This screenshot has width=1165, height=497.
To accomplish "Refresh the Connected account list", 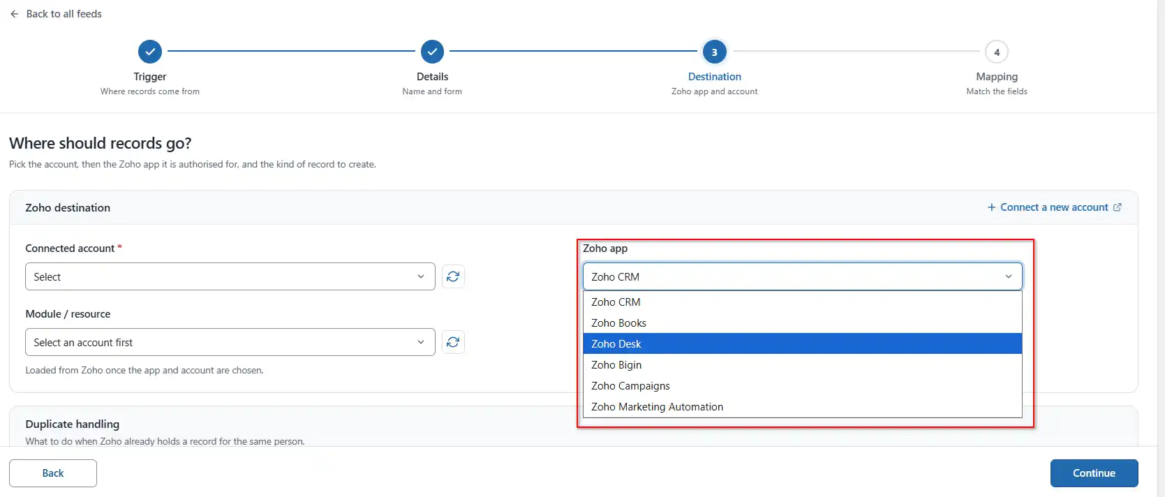I will tap(453, 276).
